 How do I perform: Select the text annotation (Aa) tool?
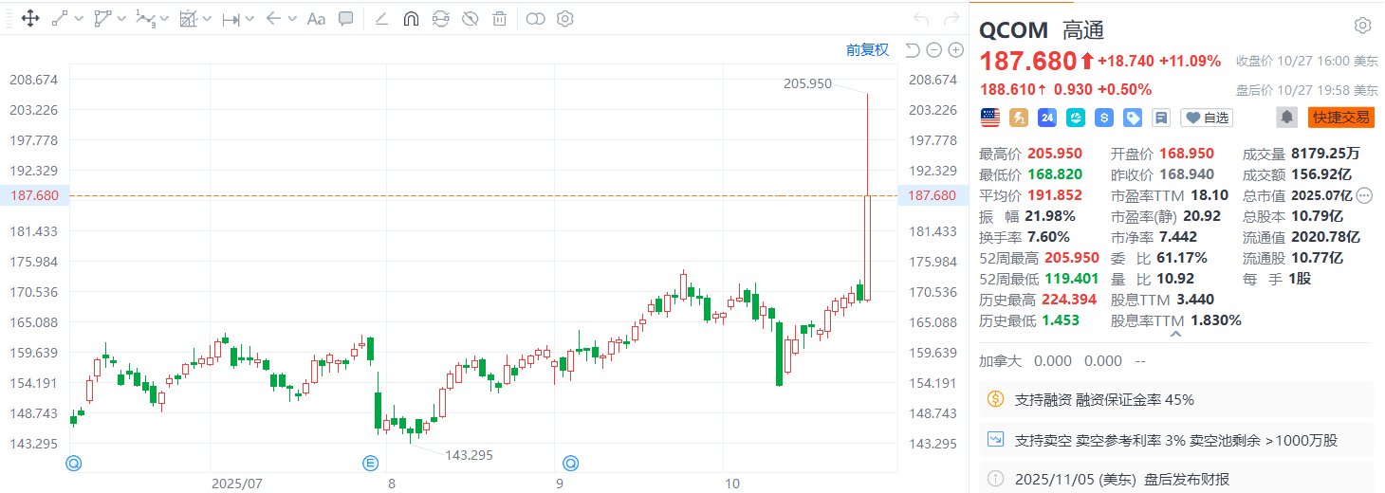[316, 18]
